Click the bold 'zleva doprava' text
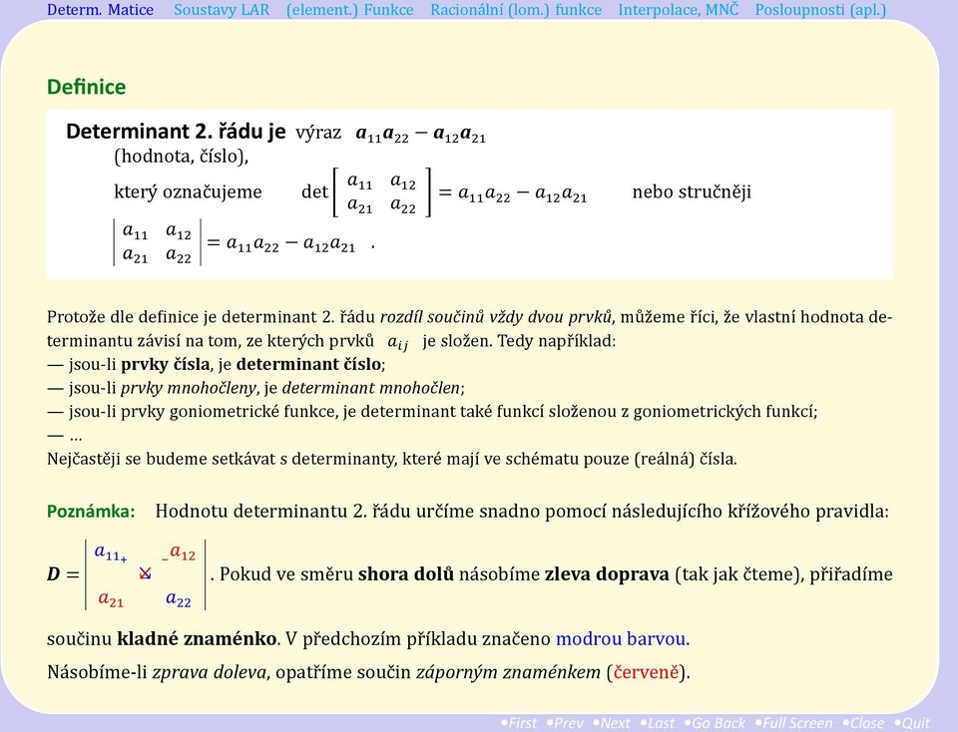The height and width of the screenshot is (732, 958). (x=607, y=573)
